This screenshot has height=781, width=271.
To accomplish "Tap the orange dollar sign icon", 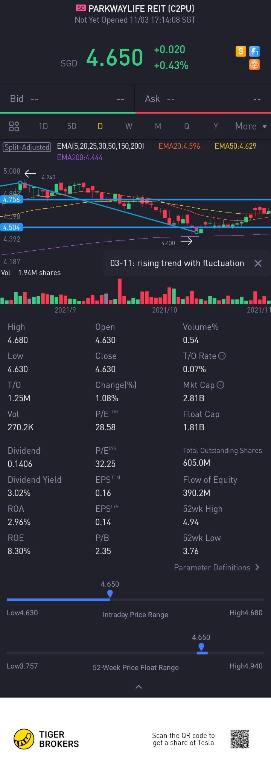I will 241,51.
